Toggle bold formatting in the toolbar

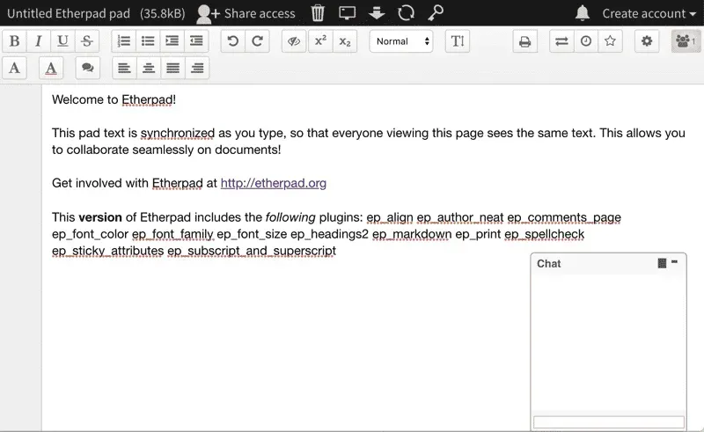point(15,41)
